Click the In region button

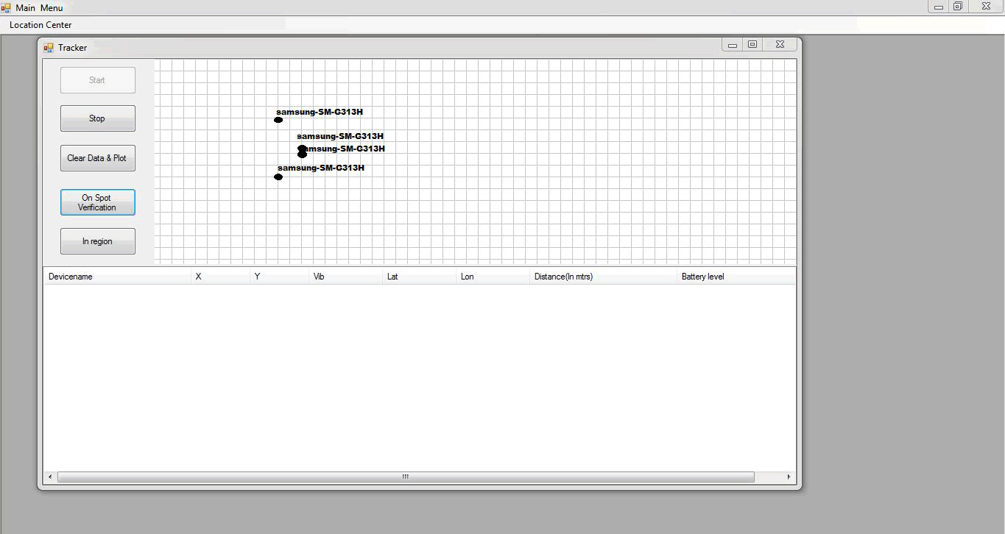[x=97, y=241]
